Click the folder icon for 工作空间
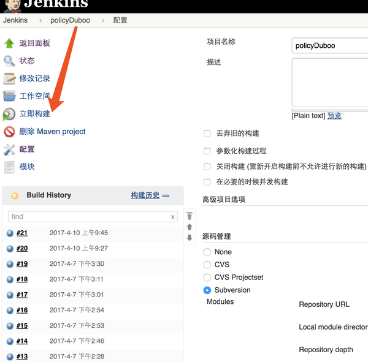 pos(9,96)
